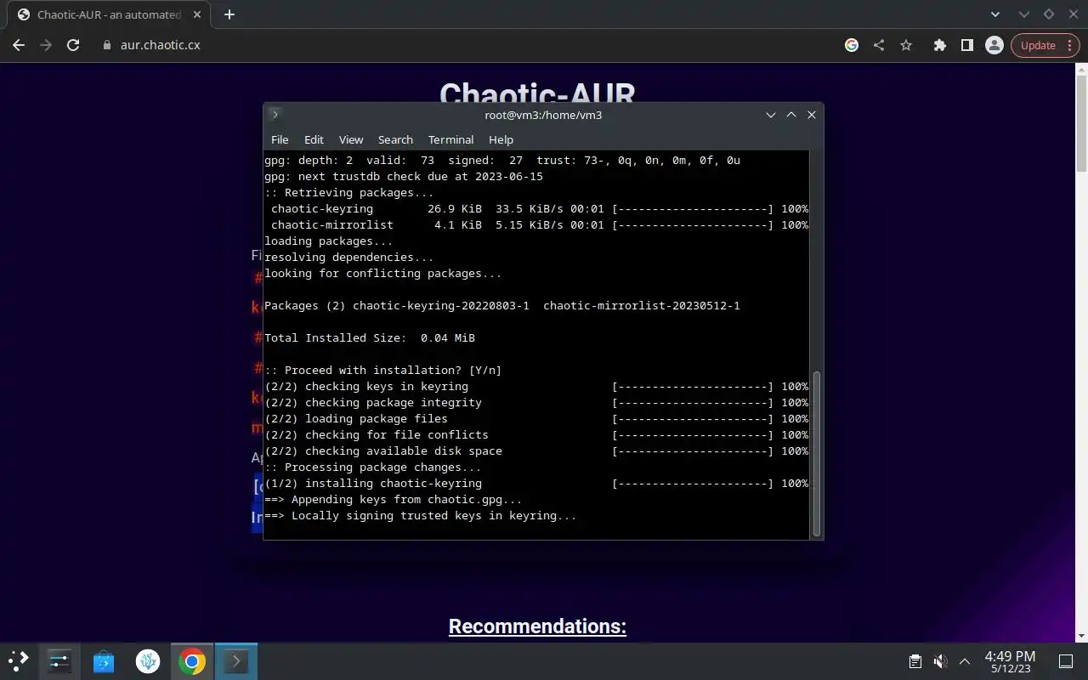The image size is (1088, 680).
Task: Open clipboard tray icon
Action: 915,660
